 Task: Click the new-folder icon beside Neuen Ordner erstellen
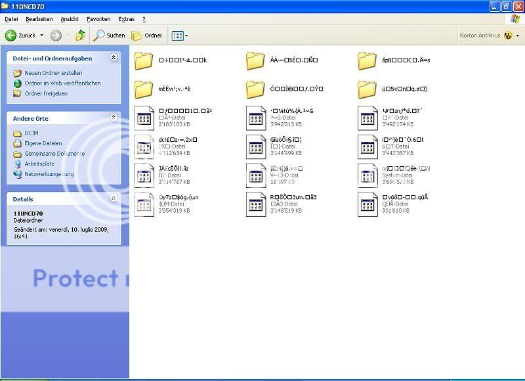tap(18, 73)
